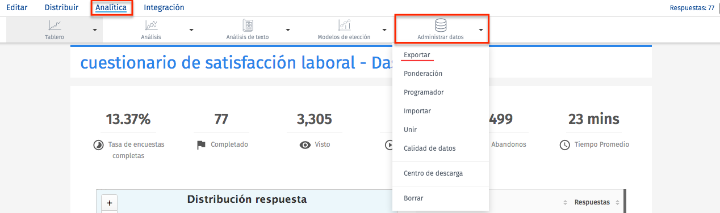720x213 pixels.
Task: Open Centro de descarga menu entry
Action: click(433, 173)
